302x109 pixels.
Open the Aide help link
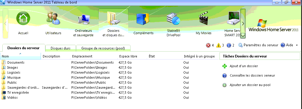[287, 45]
